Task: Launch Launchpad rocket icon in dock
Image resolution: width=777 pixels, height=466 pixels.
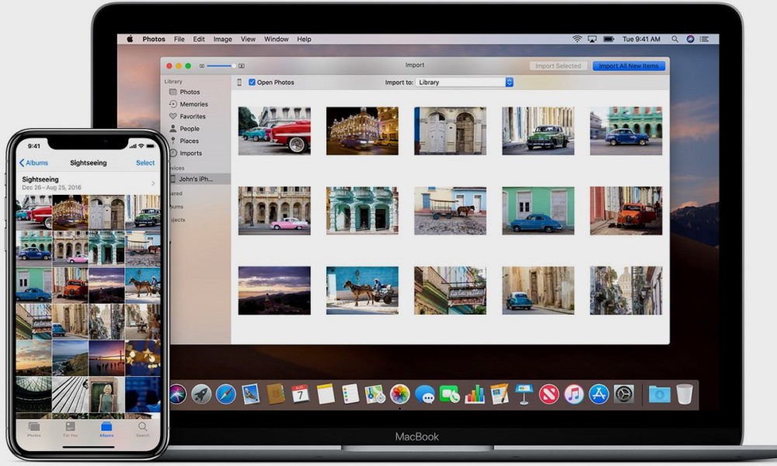Action: click(x=201, y=395)
